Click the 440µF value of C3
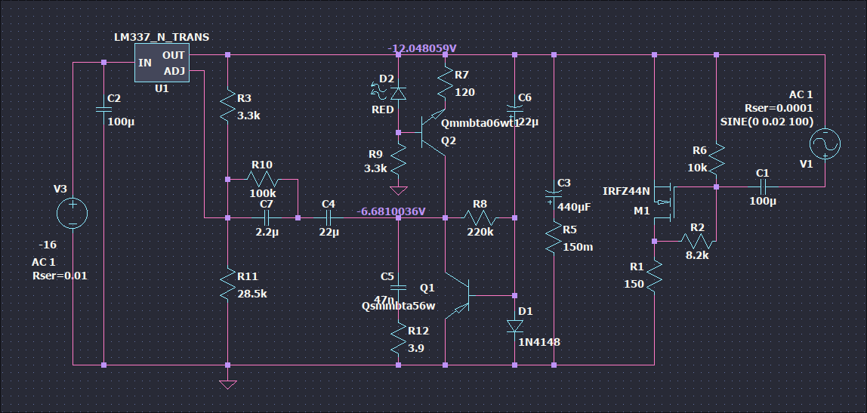 click(x=575, y=208)
